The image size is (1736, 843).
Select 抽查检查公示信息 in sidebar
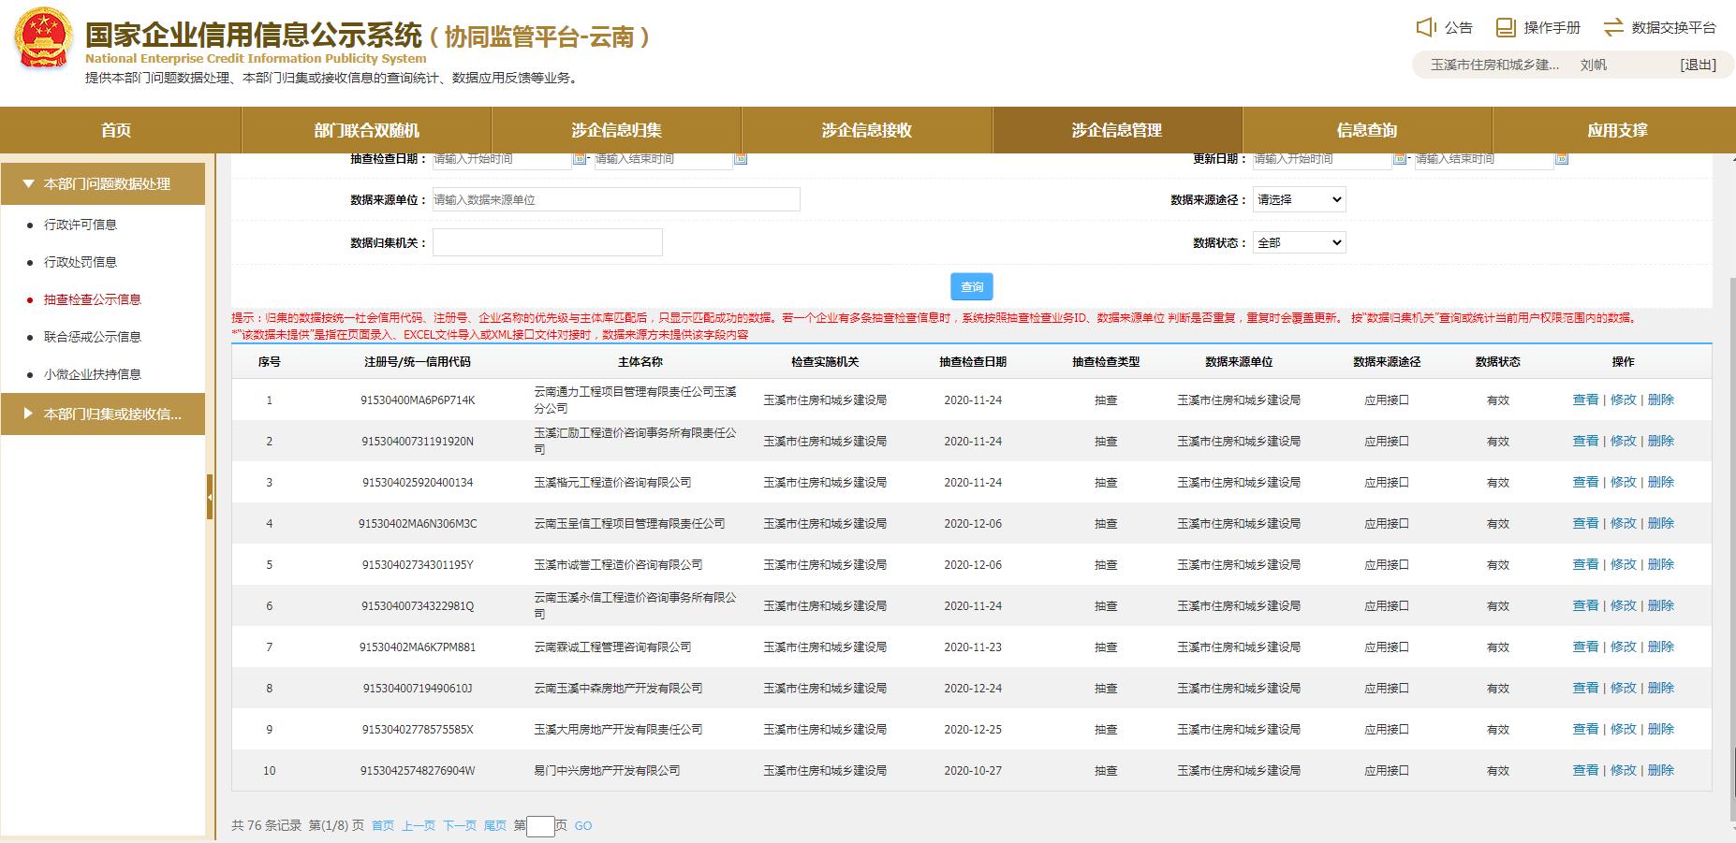pos(93,299)
